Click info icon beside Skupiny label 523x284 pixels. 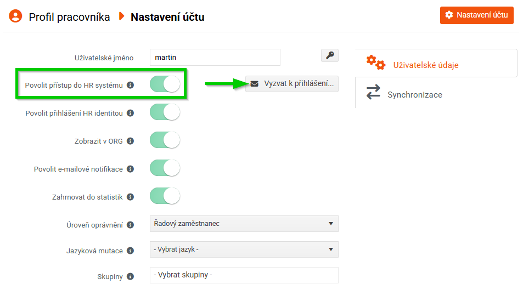click(x=130, y=277)
